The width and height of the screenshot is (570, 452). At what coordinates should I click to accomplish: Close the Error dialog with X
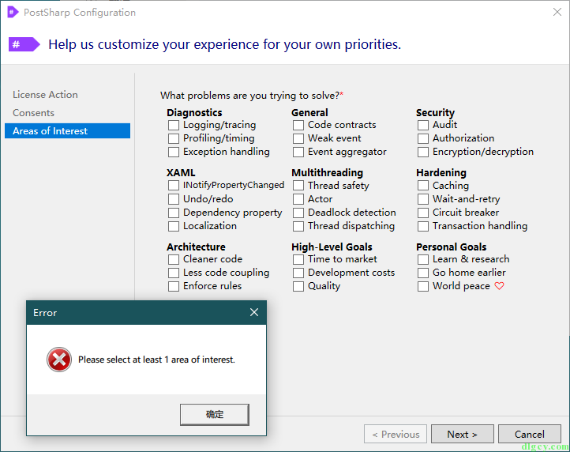coord(254,312)
